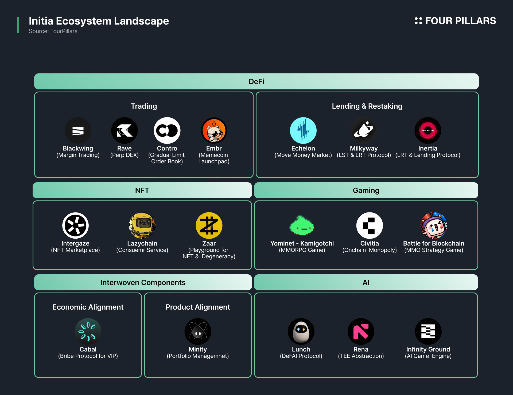Click the green Yominet Kamigotchi blob
Image resolution: width=513 pixels, height=395 pixels.
pyautogui.click(x=302, y=226)
